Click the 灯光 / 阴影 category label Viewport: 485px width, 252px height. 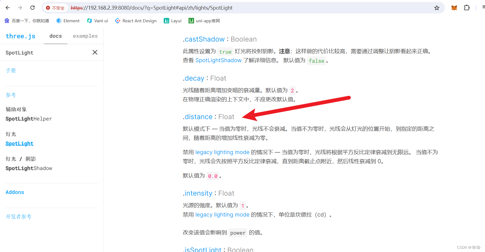tap(21, 159)
